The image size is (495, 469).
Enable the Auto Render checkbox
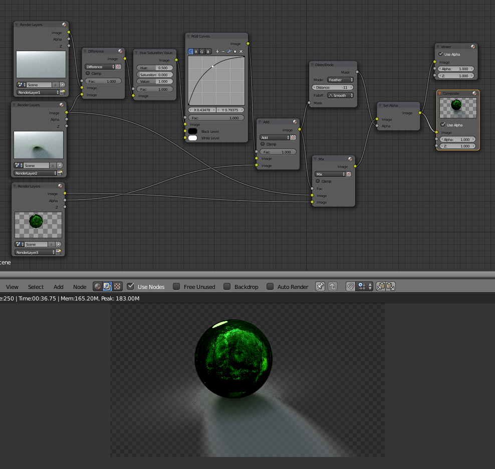point(270,286)
